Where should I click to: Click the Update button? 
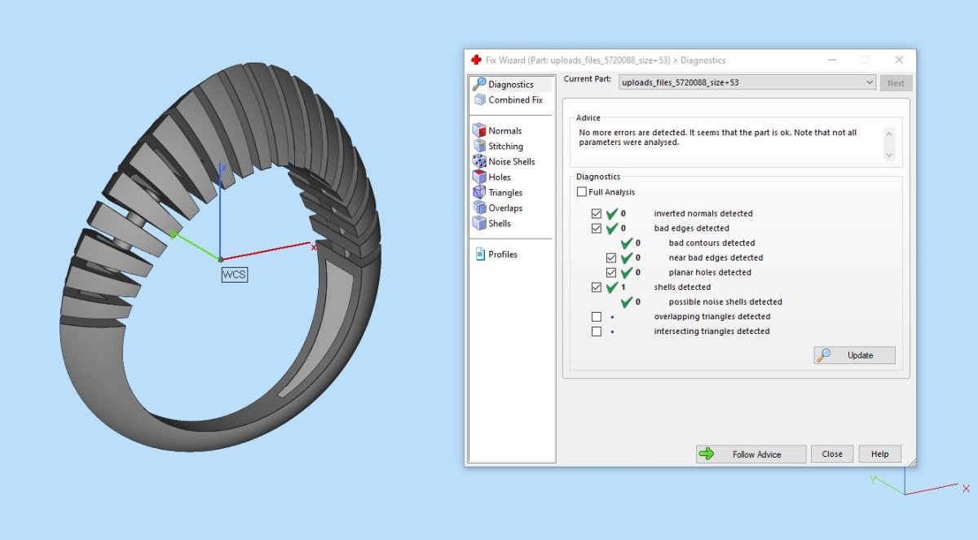tap(854, 355)
